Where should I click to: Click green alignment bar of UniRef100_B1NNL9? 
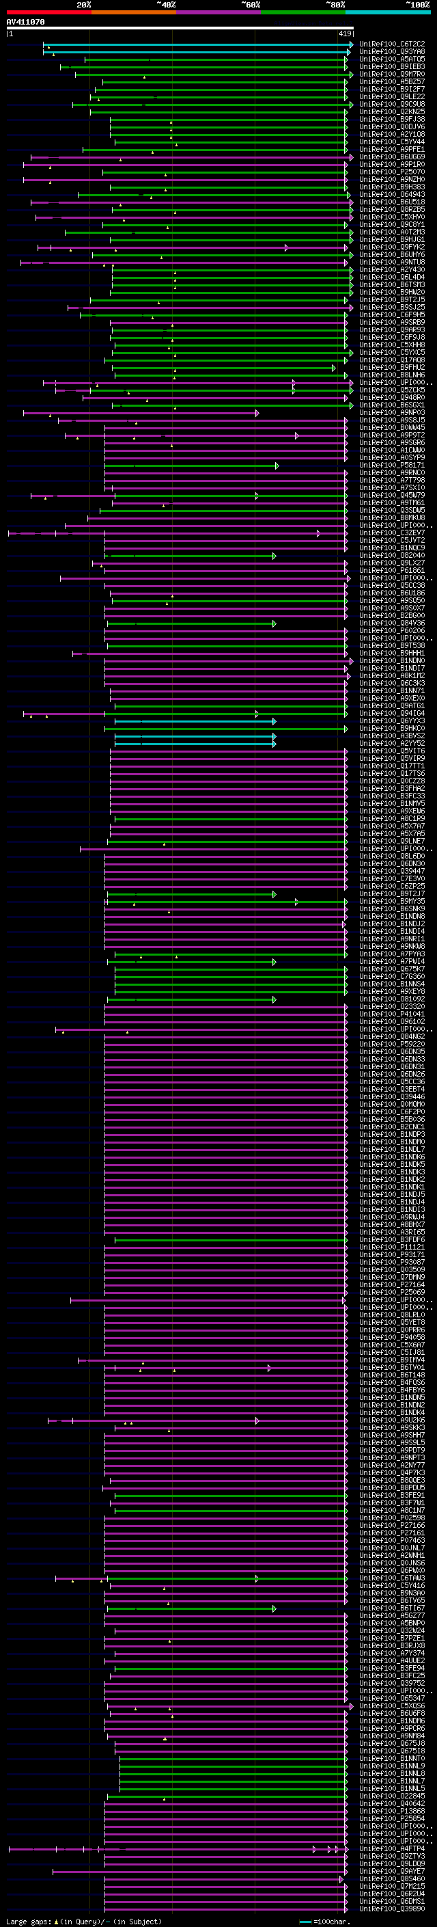tap(234, 1767)
